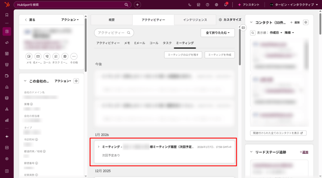Open the Data management stack icon
Image resolution: width=322 pixels, height=178 pixels.
pyautogui.click(x=7, y=98)
